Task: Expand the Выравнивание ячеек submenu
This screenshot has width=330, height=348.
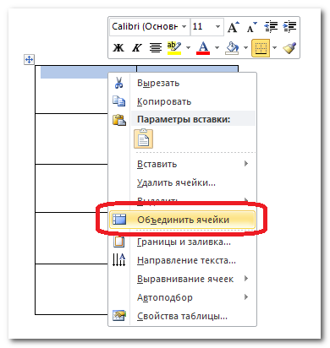Action: (x=182, y=279)
